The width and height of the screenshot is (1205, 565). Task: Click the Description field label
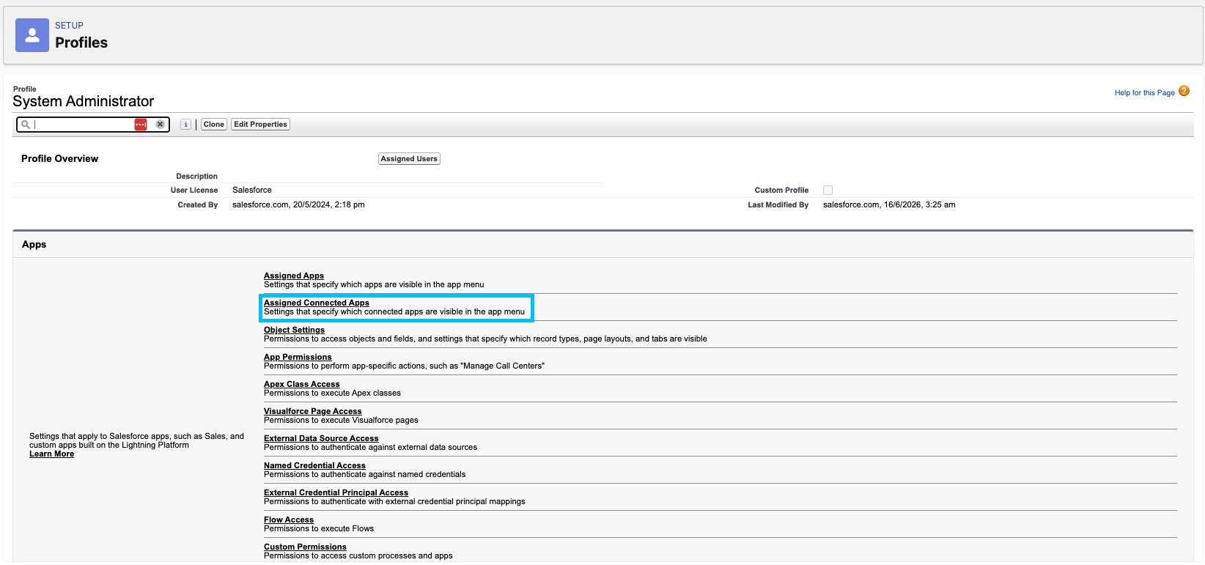[196, 177]
